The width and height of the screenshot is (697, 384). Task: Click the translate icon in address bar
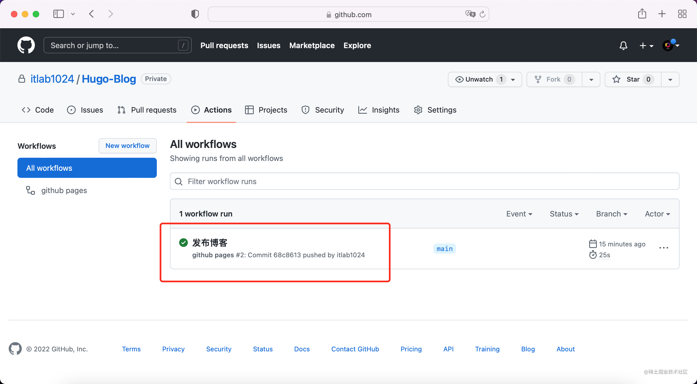pyautogui.click(x=470, y=14)
